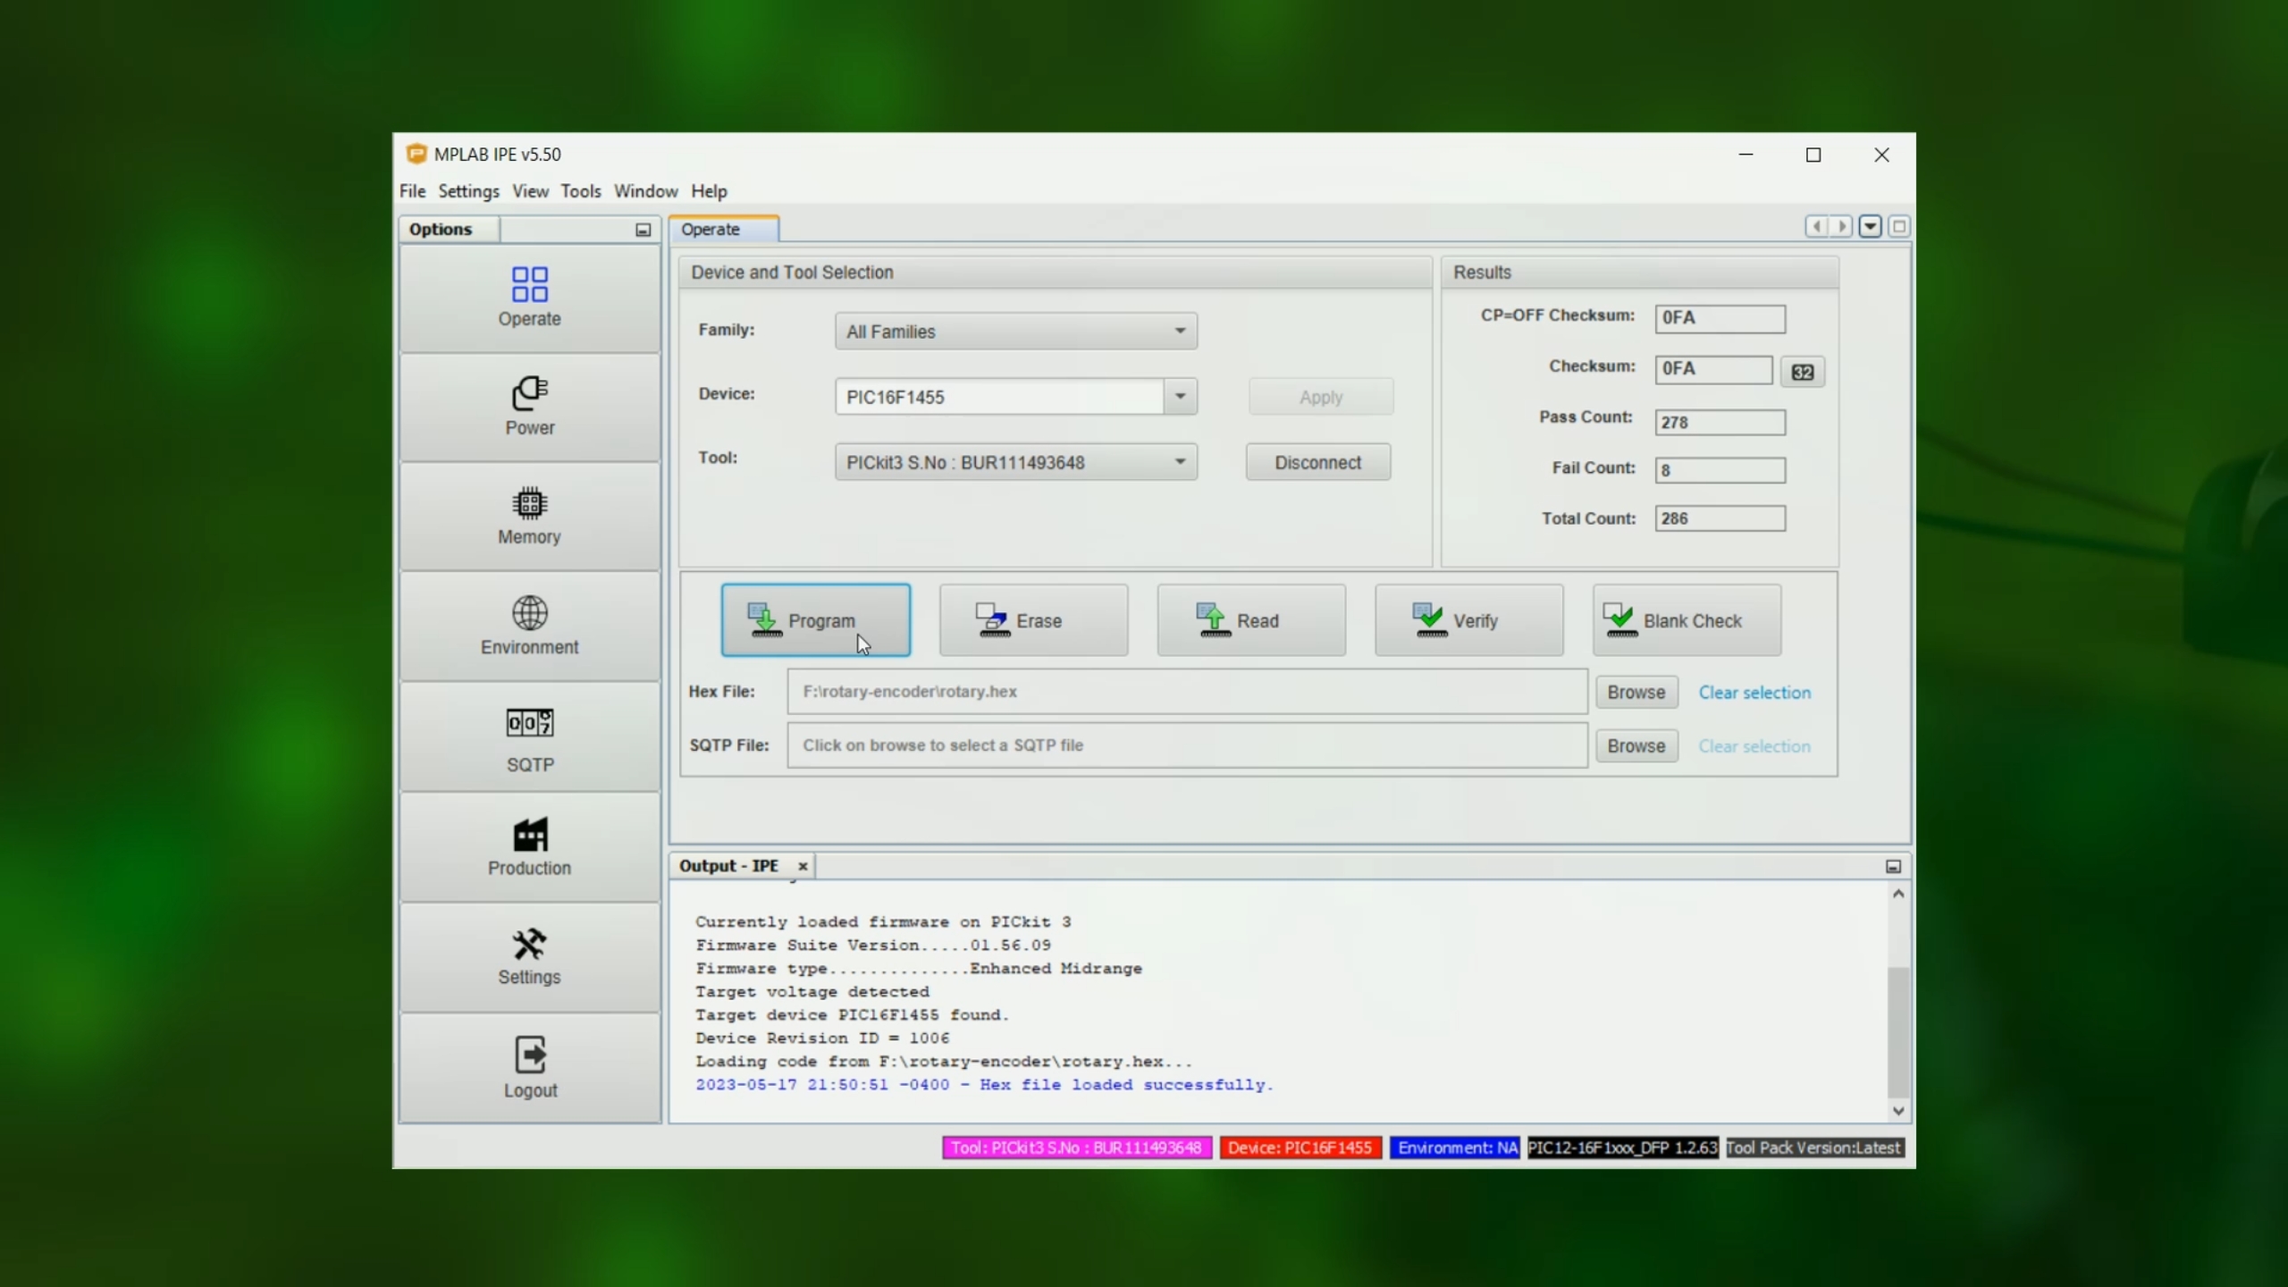The image size is (2288, 1287).
Task: Open the Power options panel
Action: pos(529,407)
